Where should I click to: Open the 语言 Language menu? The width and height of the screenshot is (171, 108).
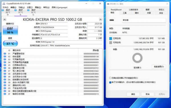click(60, 7)
